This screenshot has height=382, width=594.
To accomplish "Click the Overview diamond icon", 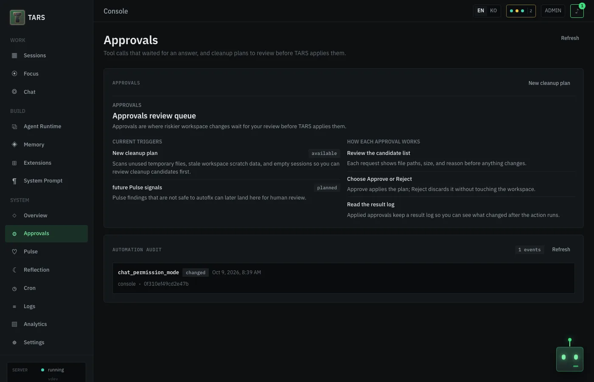I will click(x=14, y=216).
